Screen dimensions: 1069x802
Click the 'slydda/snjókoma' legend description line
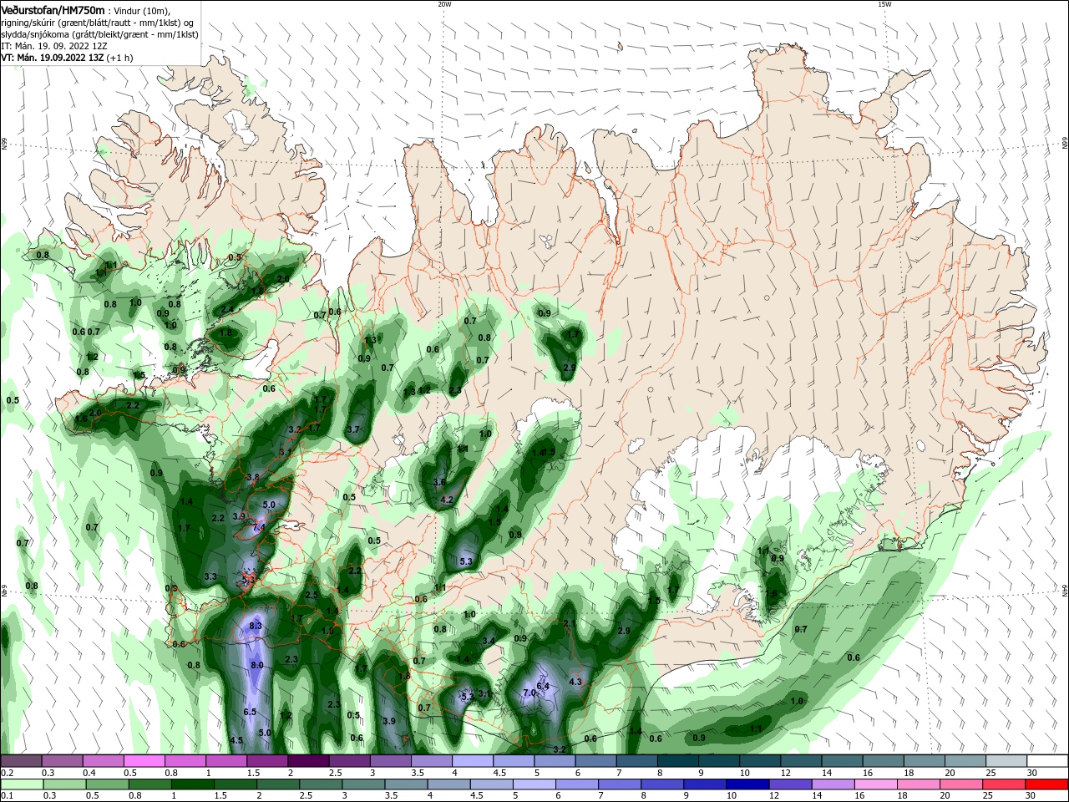click(x=99, y=34)
